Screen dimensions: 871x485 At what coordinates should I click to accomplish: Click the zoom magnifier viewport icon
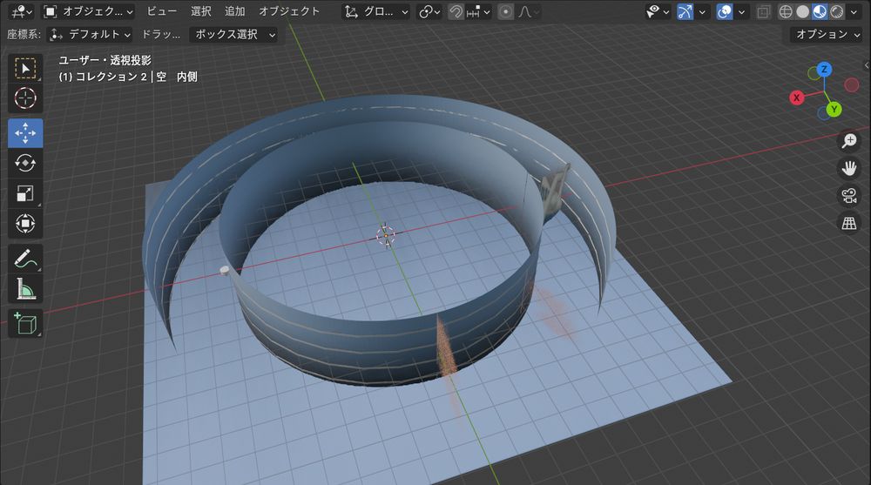(x=848, y=140)
